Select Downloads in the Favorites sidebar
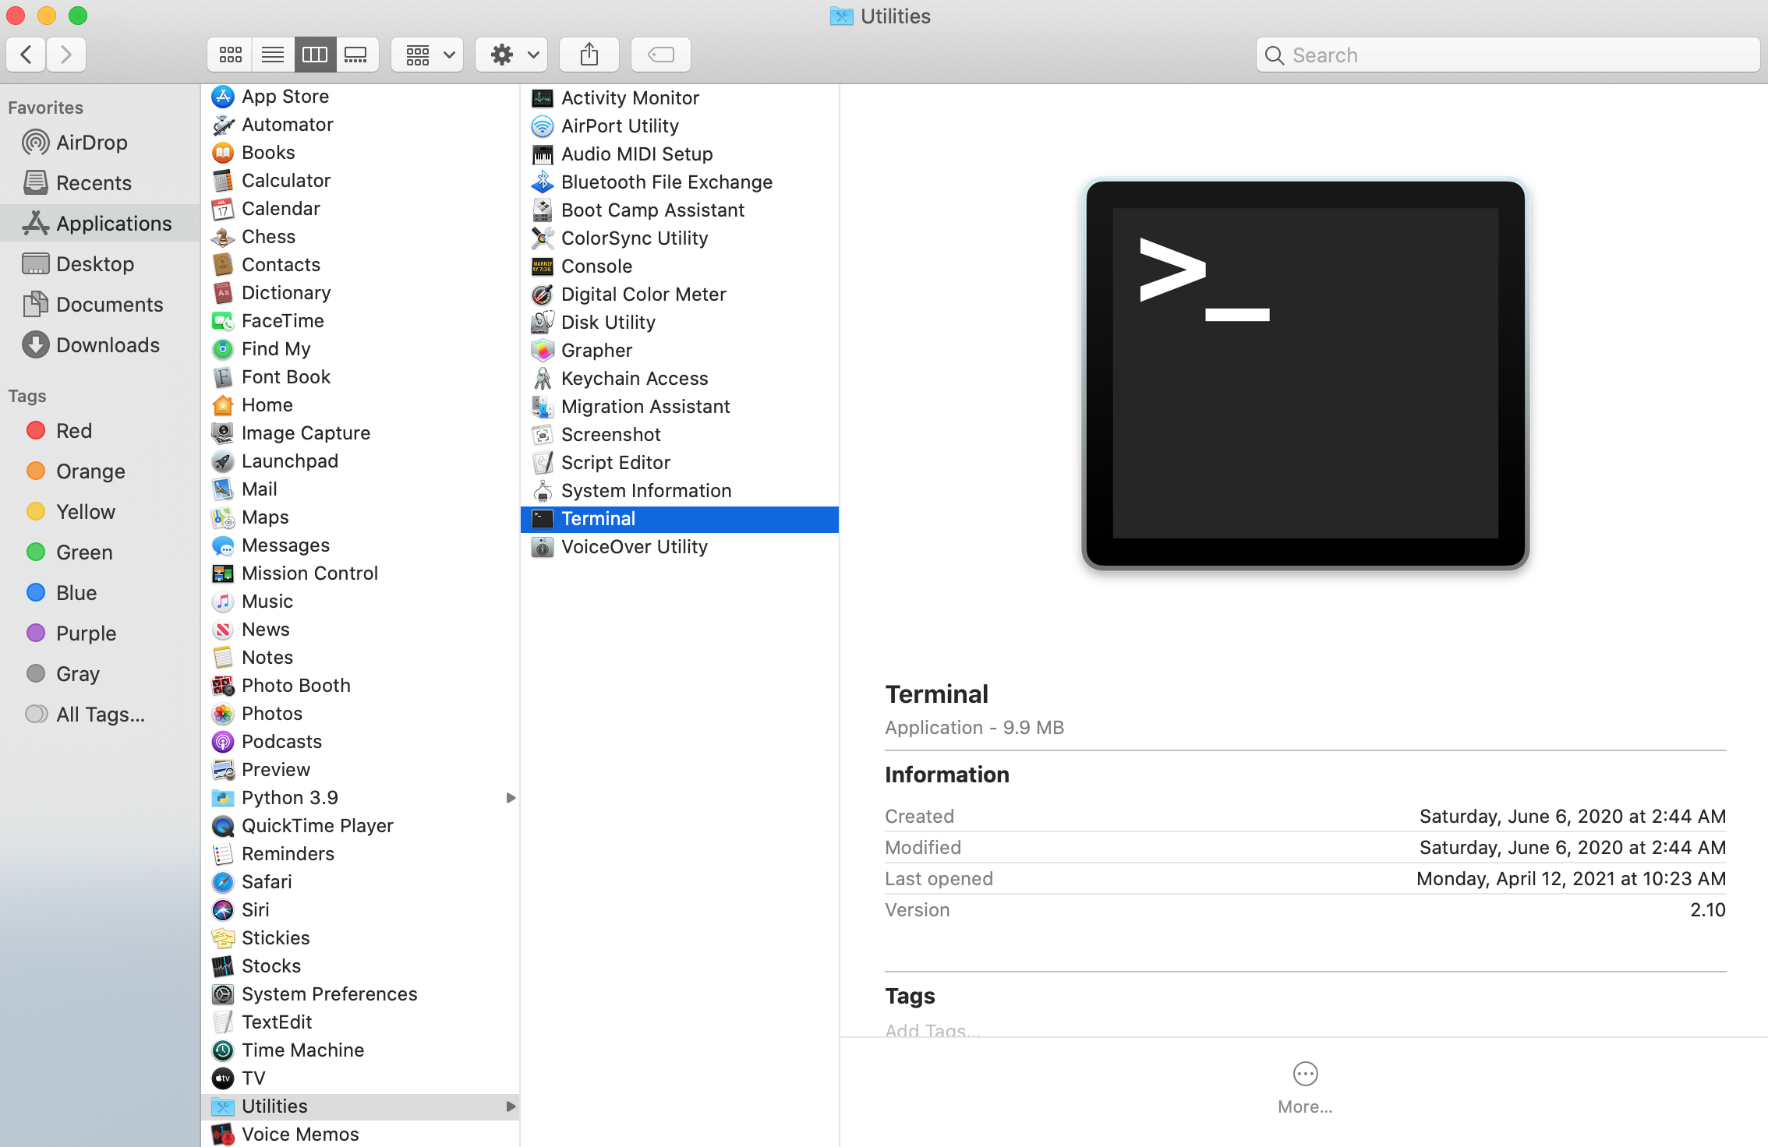This screenshot has height=1147, width=1768. [x=106, y=344]
